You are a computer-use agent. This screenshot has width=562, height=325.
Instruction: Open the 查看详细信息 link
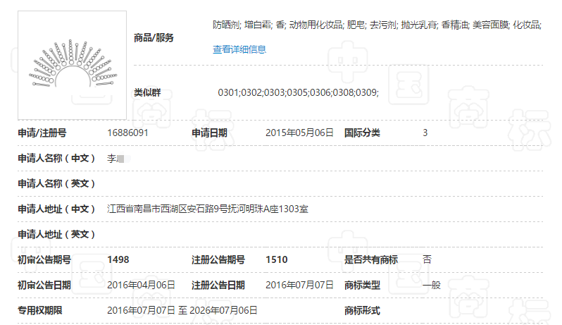pos(239,49)
